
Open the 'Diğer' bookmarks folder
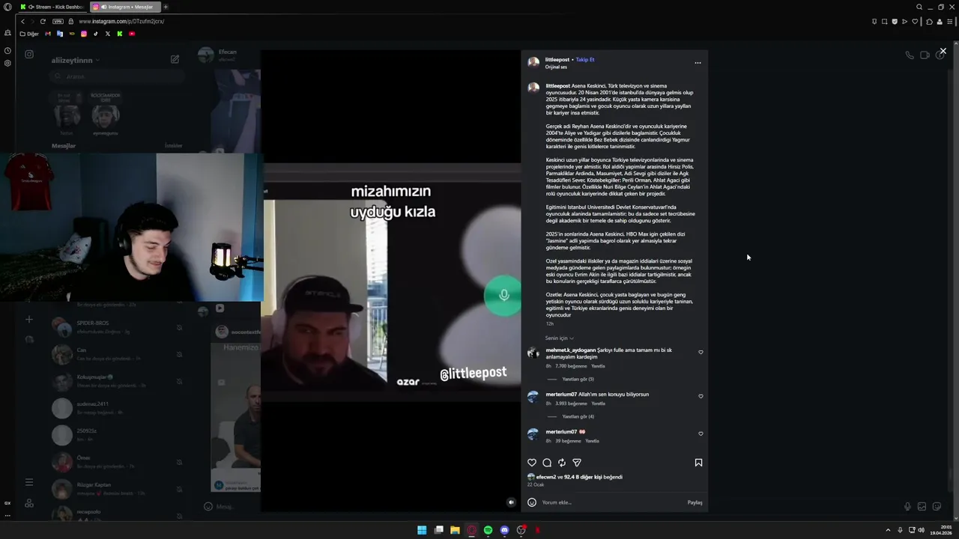pyautogui.click(x=29, y=34)
